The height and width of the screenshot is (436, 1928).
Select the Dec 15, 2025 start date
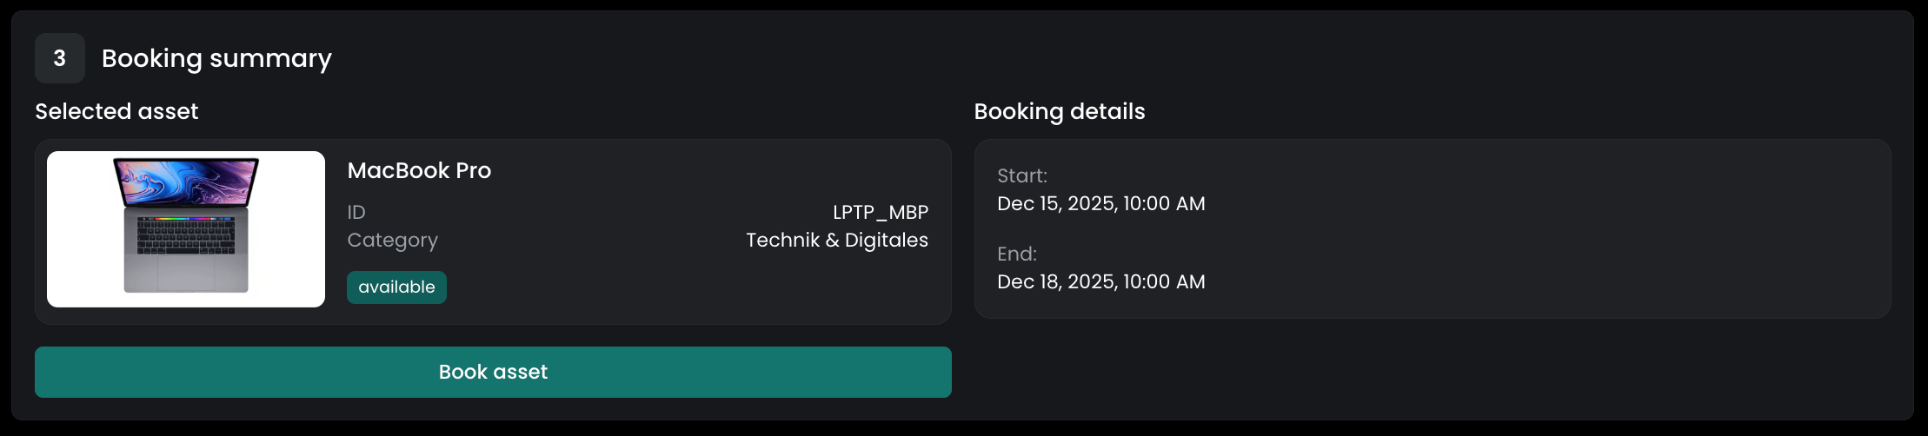pyautogui.click(x=1100, y=203)
